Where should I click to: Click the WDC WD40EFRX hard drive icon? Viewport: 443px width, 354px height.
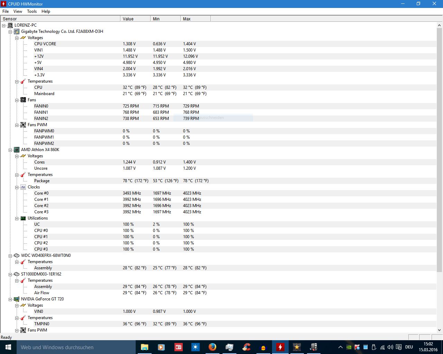17,255
